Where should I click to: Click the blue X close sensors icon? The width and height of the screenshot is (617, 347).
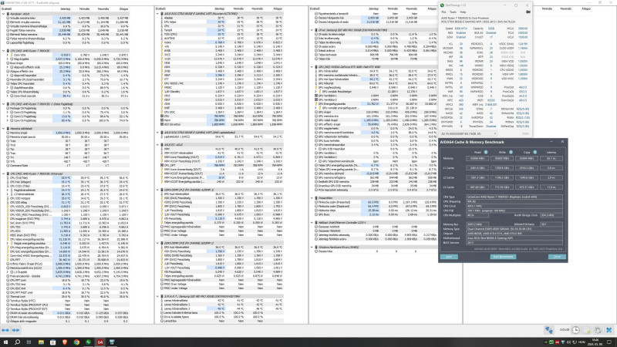point(609,330)
